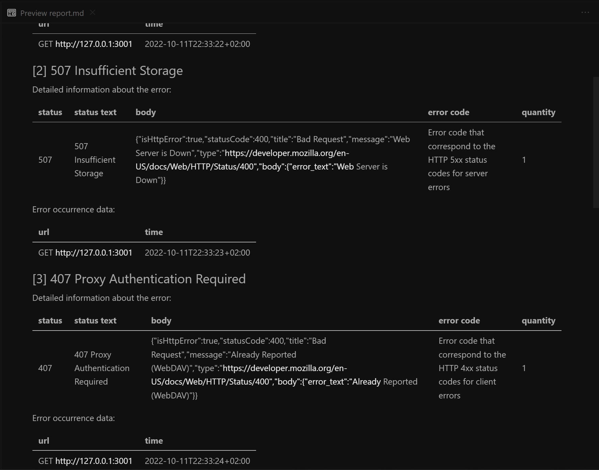
Task: Click the 'status text' header in the 407 table
Action: pyautogui.click(x=95, y=320)
